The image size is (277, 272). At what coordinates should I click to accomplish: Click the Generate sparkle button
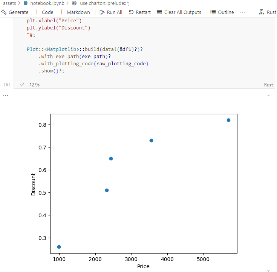[x=15, y=12]
